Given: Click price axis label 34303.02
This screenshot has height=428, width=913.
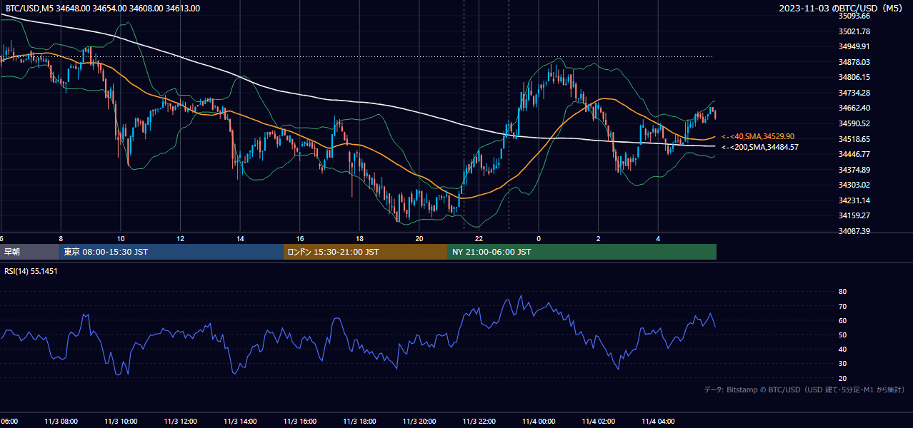Looking at the screenshot, I should click(854, 185).
